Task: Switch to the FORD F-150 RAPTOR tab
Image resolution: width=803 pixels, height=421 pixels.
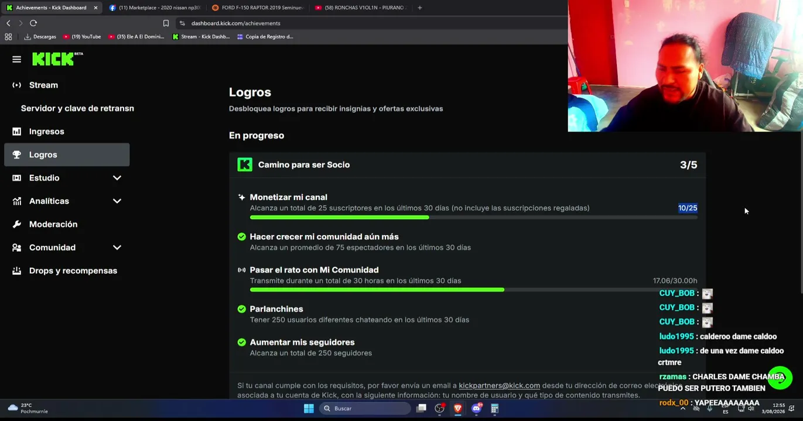Action: pyautogui.click(x=258, y=8)
